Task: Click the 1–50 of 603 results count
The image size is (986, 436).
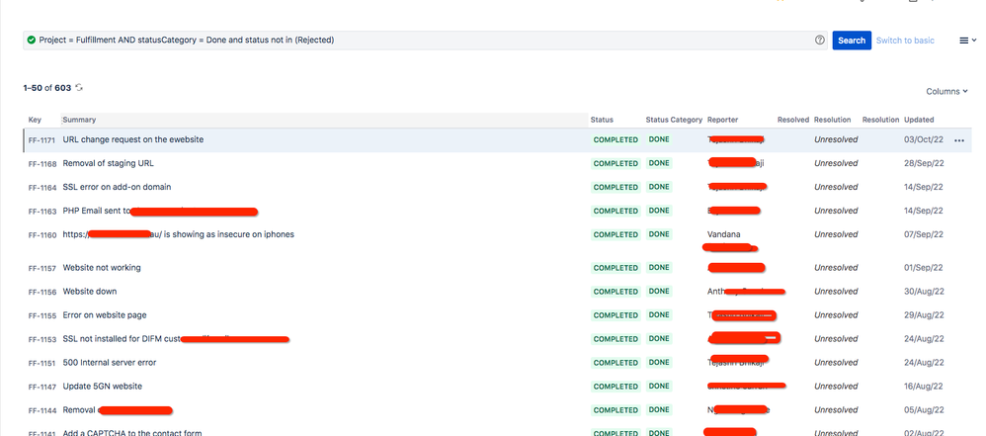Action: 47,88
